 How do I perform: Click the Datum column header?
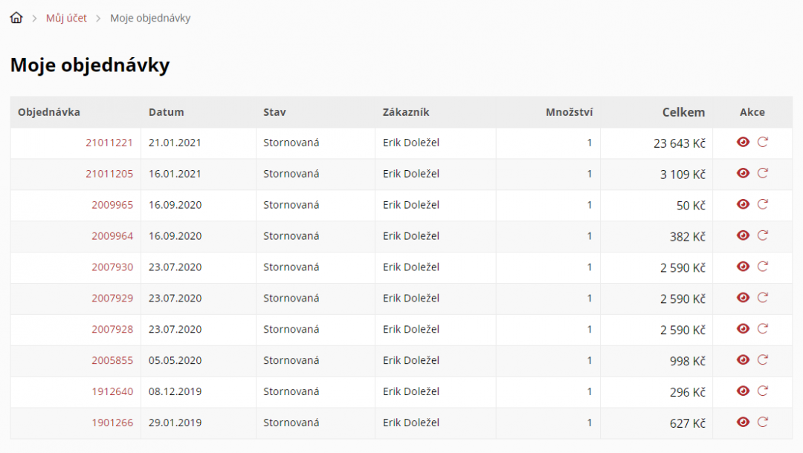[167, 112]
